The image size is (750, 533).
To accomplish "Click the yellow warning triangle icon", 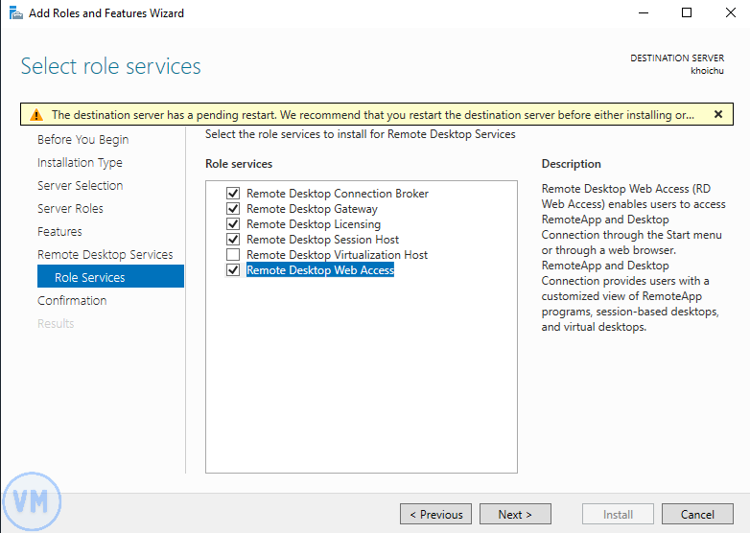I will (37, 115).
